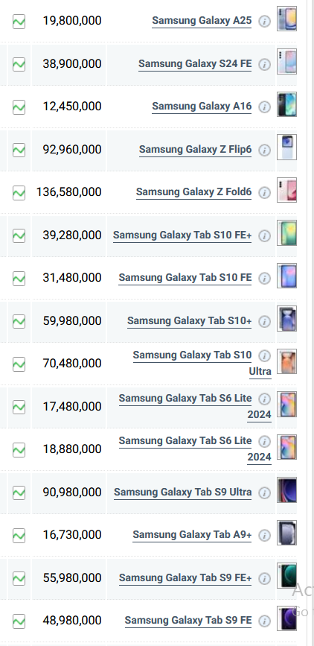314x646 pixels.
Task: Click price chart icon for Galaxy A16
Action: pyautogui.click(x=19, y=107)
